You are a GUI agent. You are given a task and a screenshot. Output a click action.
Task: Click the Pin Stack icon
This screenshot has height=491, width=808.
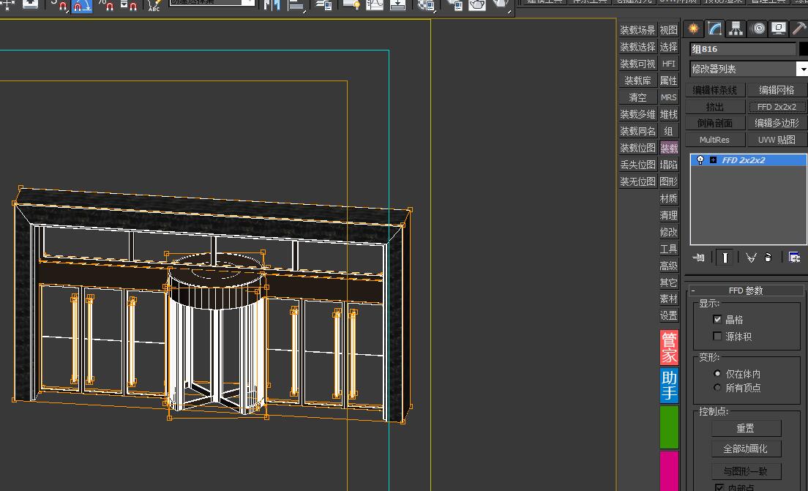tap(699, 257)
